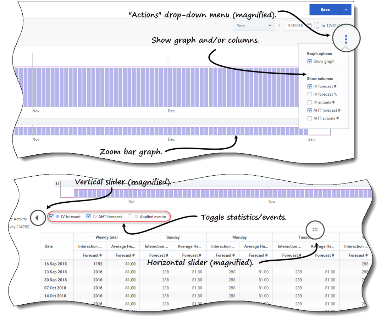Screen dimensions: 381x320
Task: Expand the Save button dropdown arrow
Action: pos(346,10)
